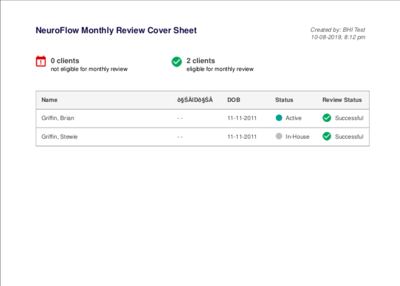Select the Status column header
The height and width of the screenshot is (286, 400).
pyautogui.click(x=284, y=100)
